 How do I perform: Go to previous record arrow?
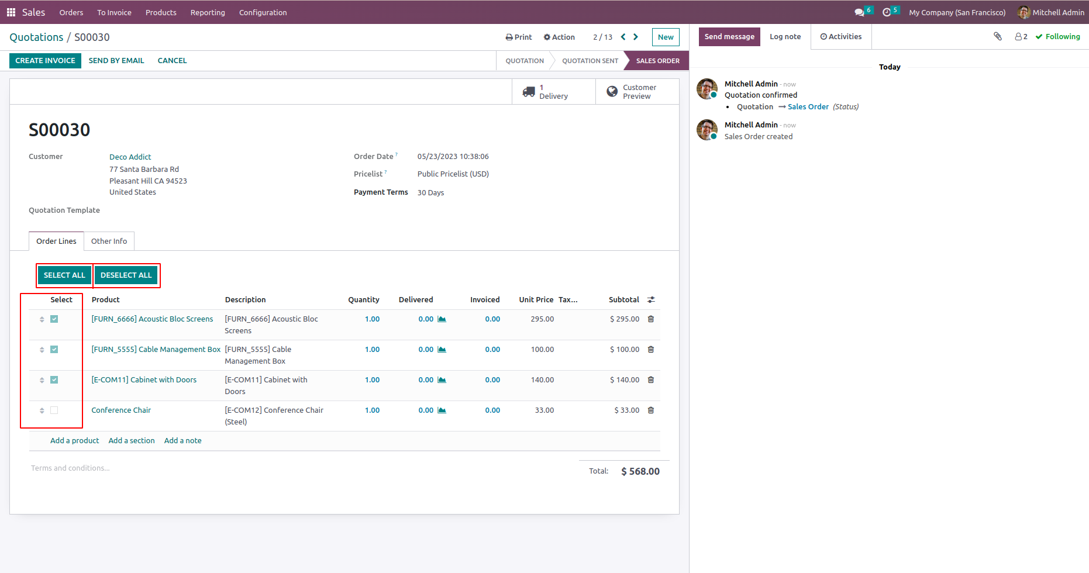(623, 37)
